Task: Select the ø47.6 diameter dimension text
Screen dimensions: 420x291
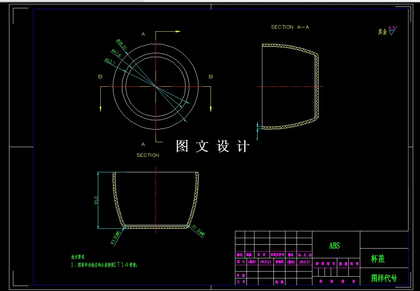Action: pyautogui.click(x=116, y=53)
